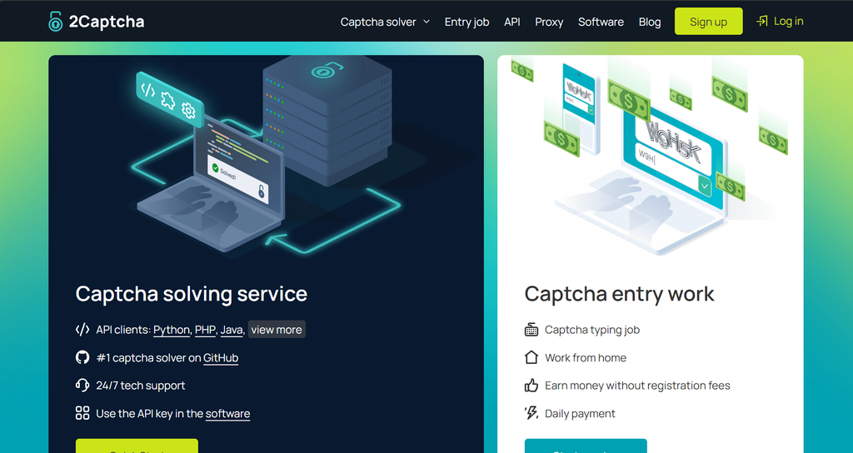
Task: Click the GitHub octocat icon
Action: click(82, 358)
